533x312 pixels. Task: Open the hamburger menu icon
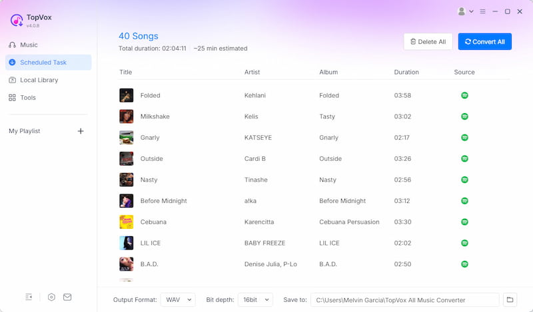(482, 11)
